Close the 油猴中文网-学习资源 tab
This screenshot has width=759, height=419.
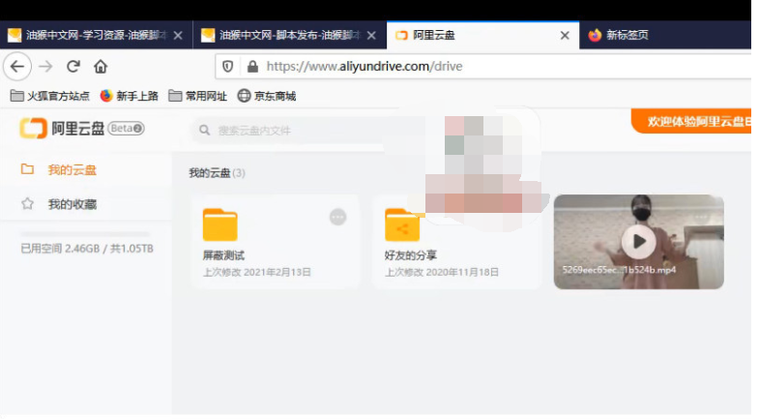coord(178,36)
